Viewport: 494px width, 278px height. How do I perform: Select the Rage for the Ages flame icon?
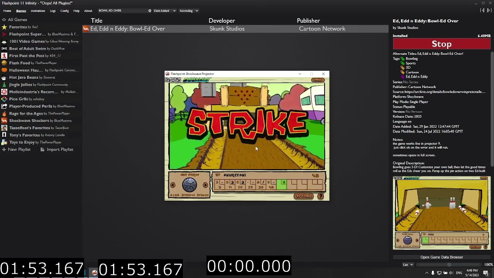click(x=4, y=114)
